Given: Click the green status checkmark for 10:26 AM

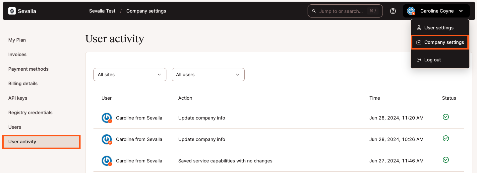Looking at the screenshot, I should tap(446, 138).
